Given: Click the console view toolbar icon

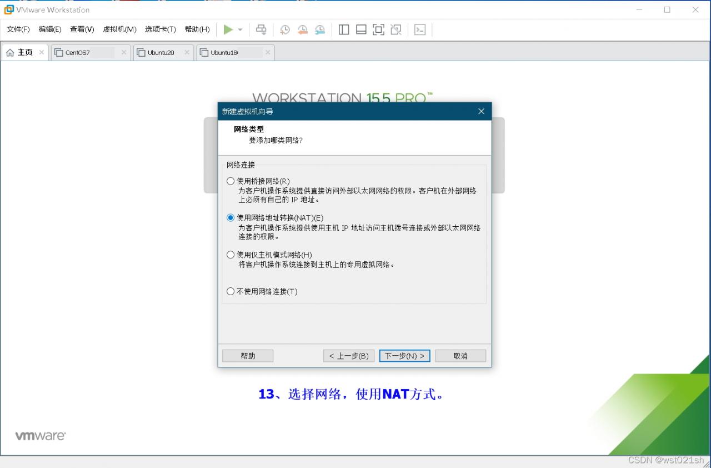Looking at the screenshot, I should click(x=420, y=29).
